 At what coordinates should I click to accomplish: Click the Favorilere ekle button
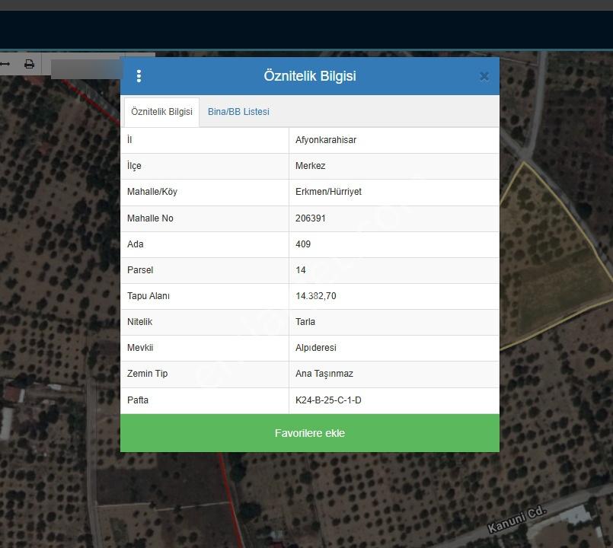[x=310, y=433]
